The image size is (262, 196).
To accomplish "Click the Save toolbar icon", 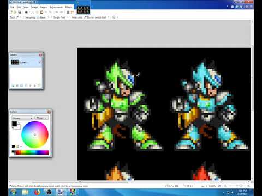I will (x=20, y=12).
